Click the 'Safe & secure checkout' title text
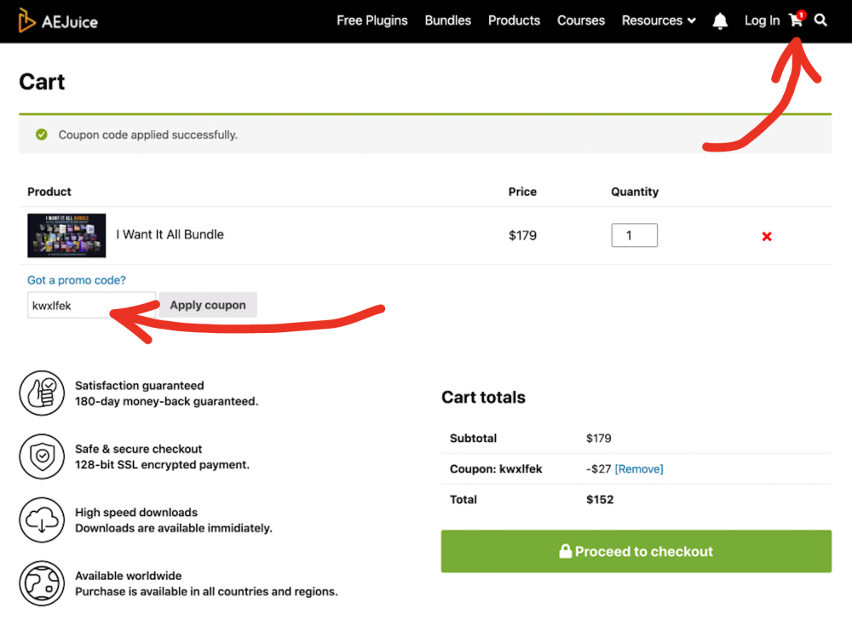The image size is (852, 620). (139, 449)
